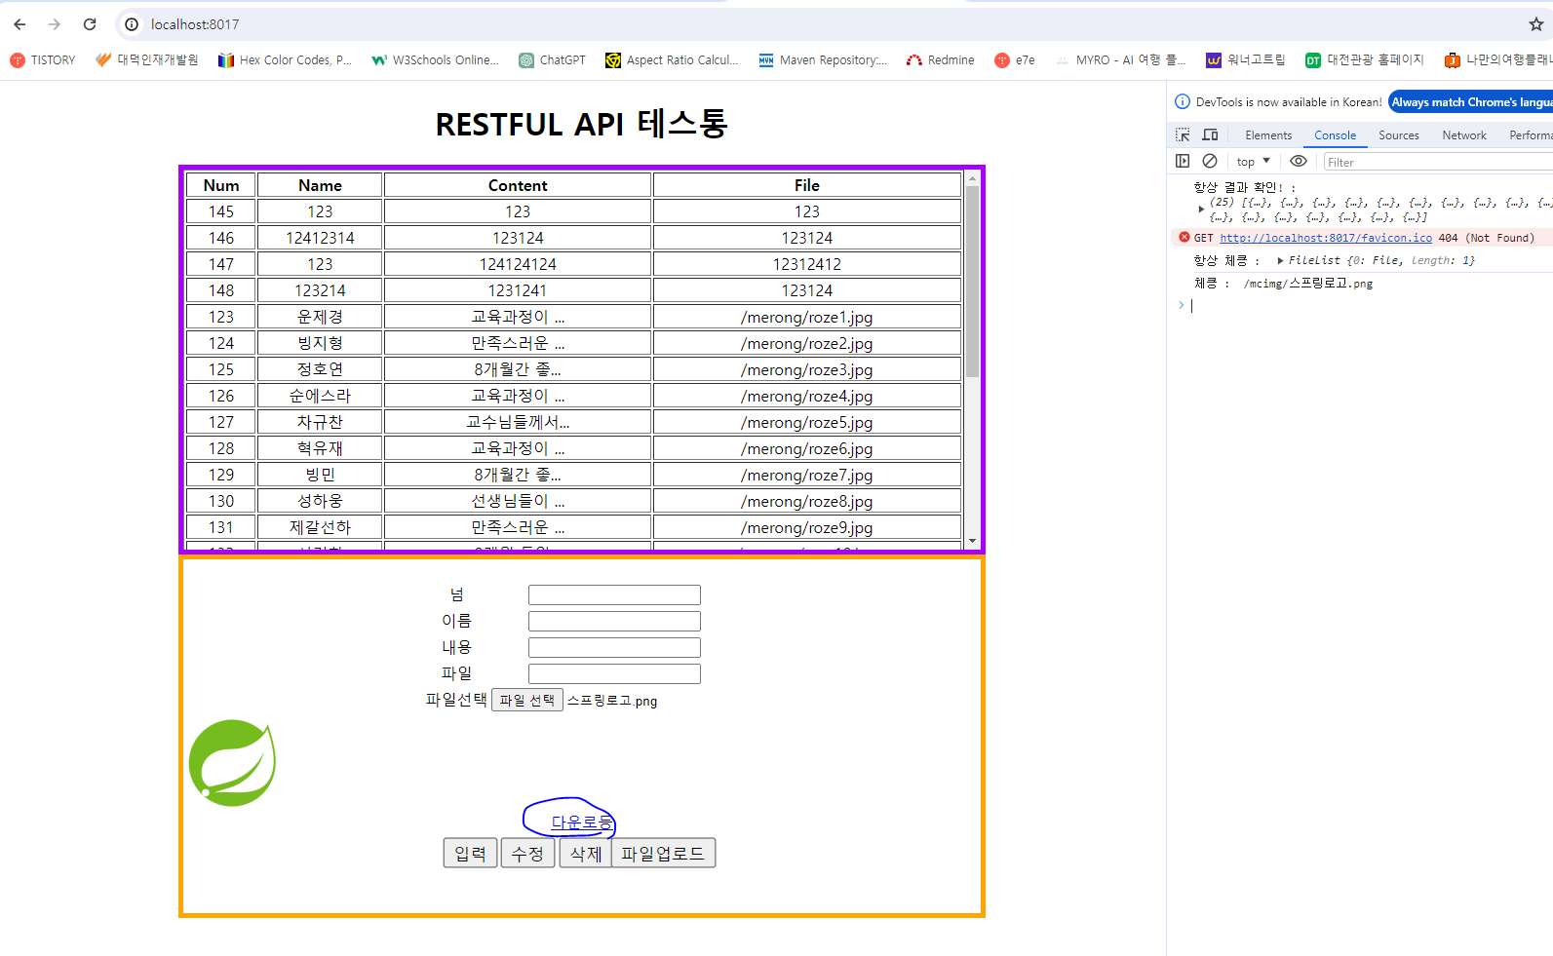
Task: Click the console output /mcimg/스프링로고.png
Action: tap(1308, 284)
